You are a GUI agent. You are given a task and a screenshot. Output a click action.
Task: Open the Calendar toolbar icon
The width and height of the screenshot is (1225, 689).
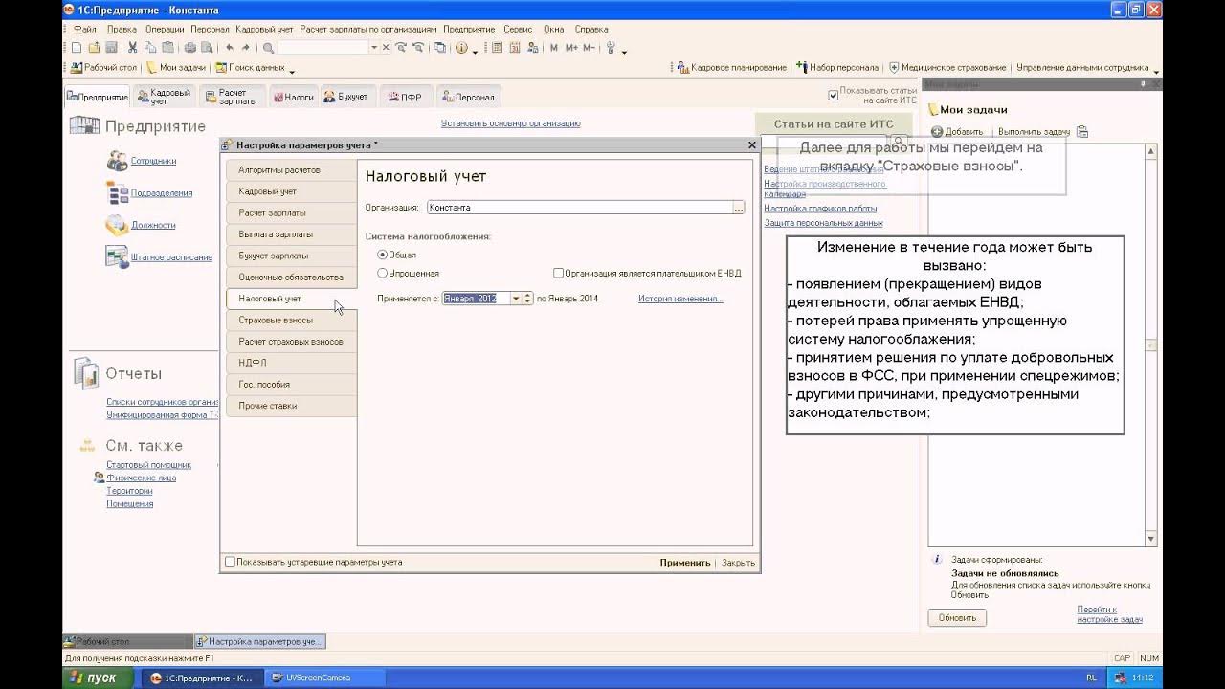[x=514, y=47]
